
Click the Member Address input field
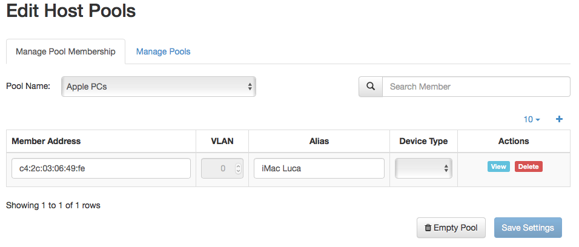tap(101, 168)
